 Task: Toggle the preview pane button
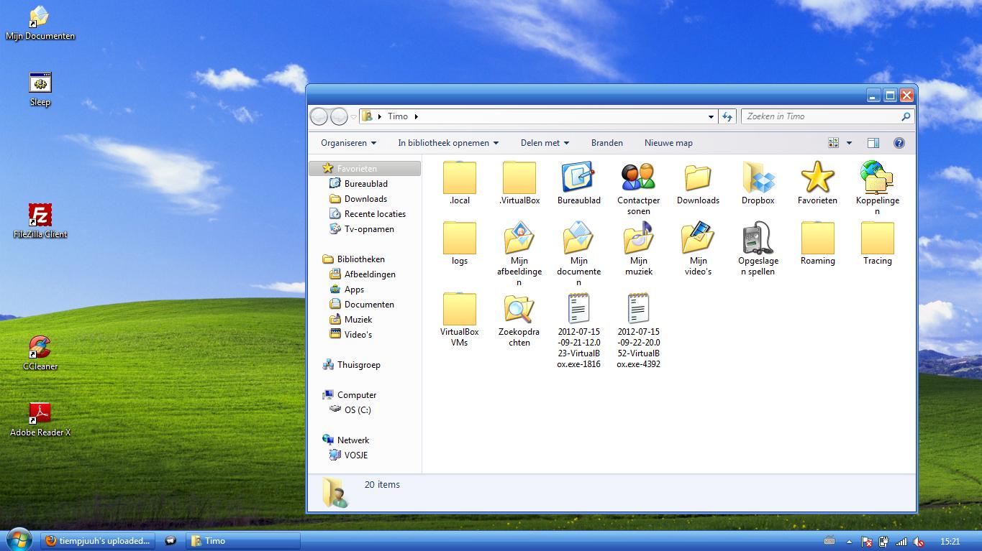tap(873, 143)
